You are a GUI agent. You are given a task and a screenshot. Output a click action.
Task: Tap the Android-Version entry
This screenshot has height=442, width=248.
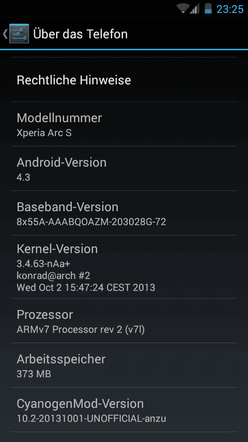pos(124,169)
